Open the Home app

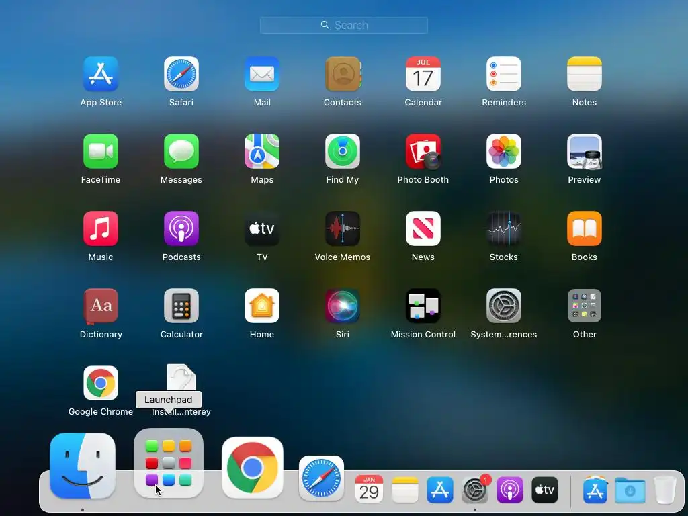tap(262, 306)
